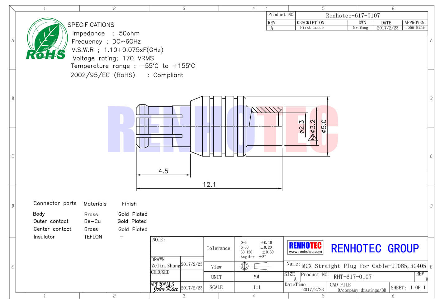Click the MCX Straight Plug name text
Screen dimensions: 435x299
(x=364, y=266)
